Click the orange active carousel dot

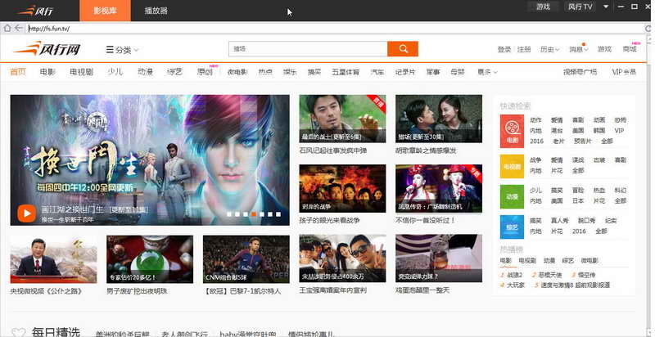(x=253, y=214)
